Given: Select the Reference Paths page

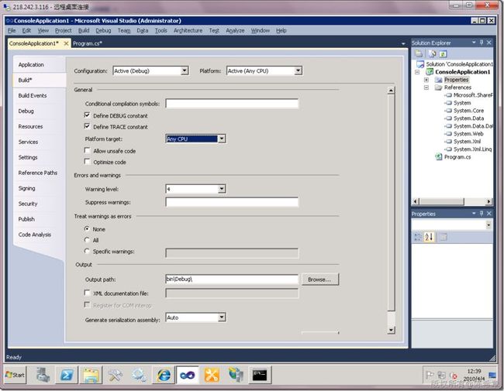Looking at the screenshot, I should coord(38,173).
